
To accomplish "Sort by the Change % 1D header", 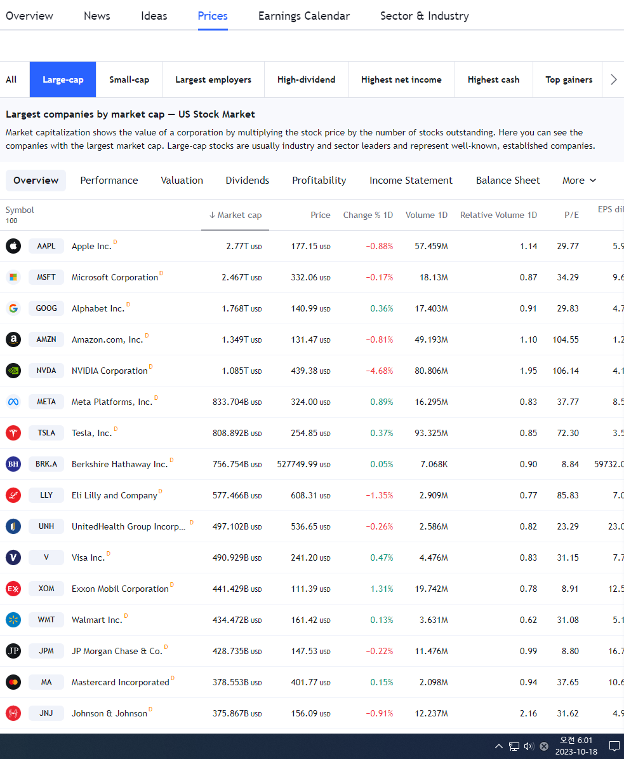I will 368,215.
